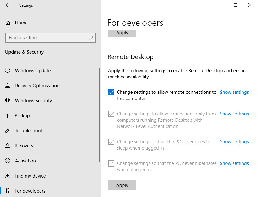Click the Backup upload icon
The image size is (257, 197).
pyautogui.click(x=8, y=116)
